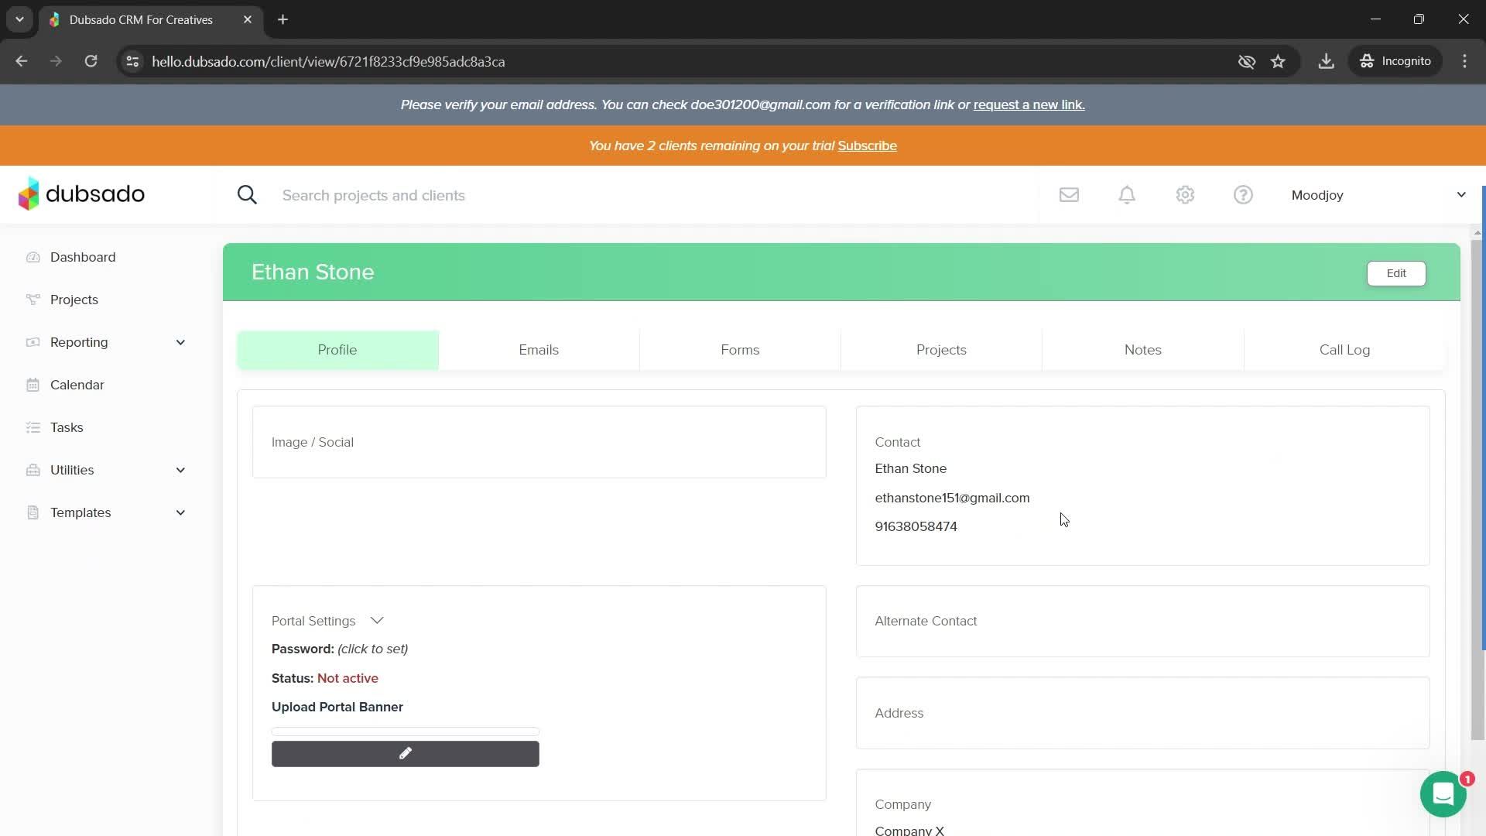This screenshot has height=836, width=1486.
Task: Click the Ethan Stone header title
Action: click(313, 272)
